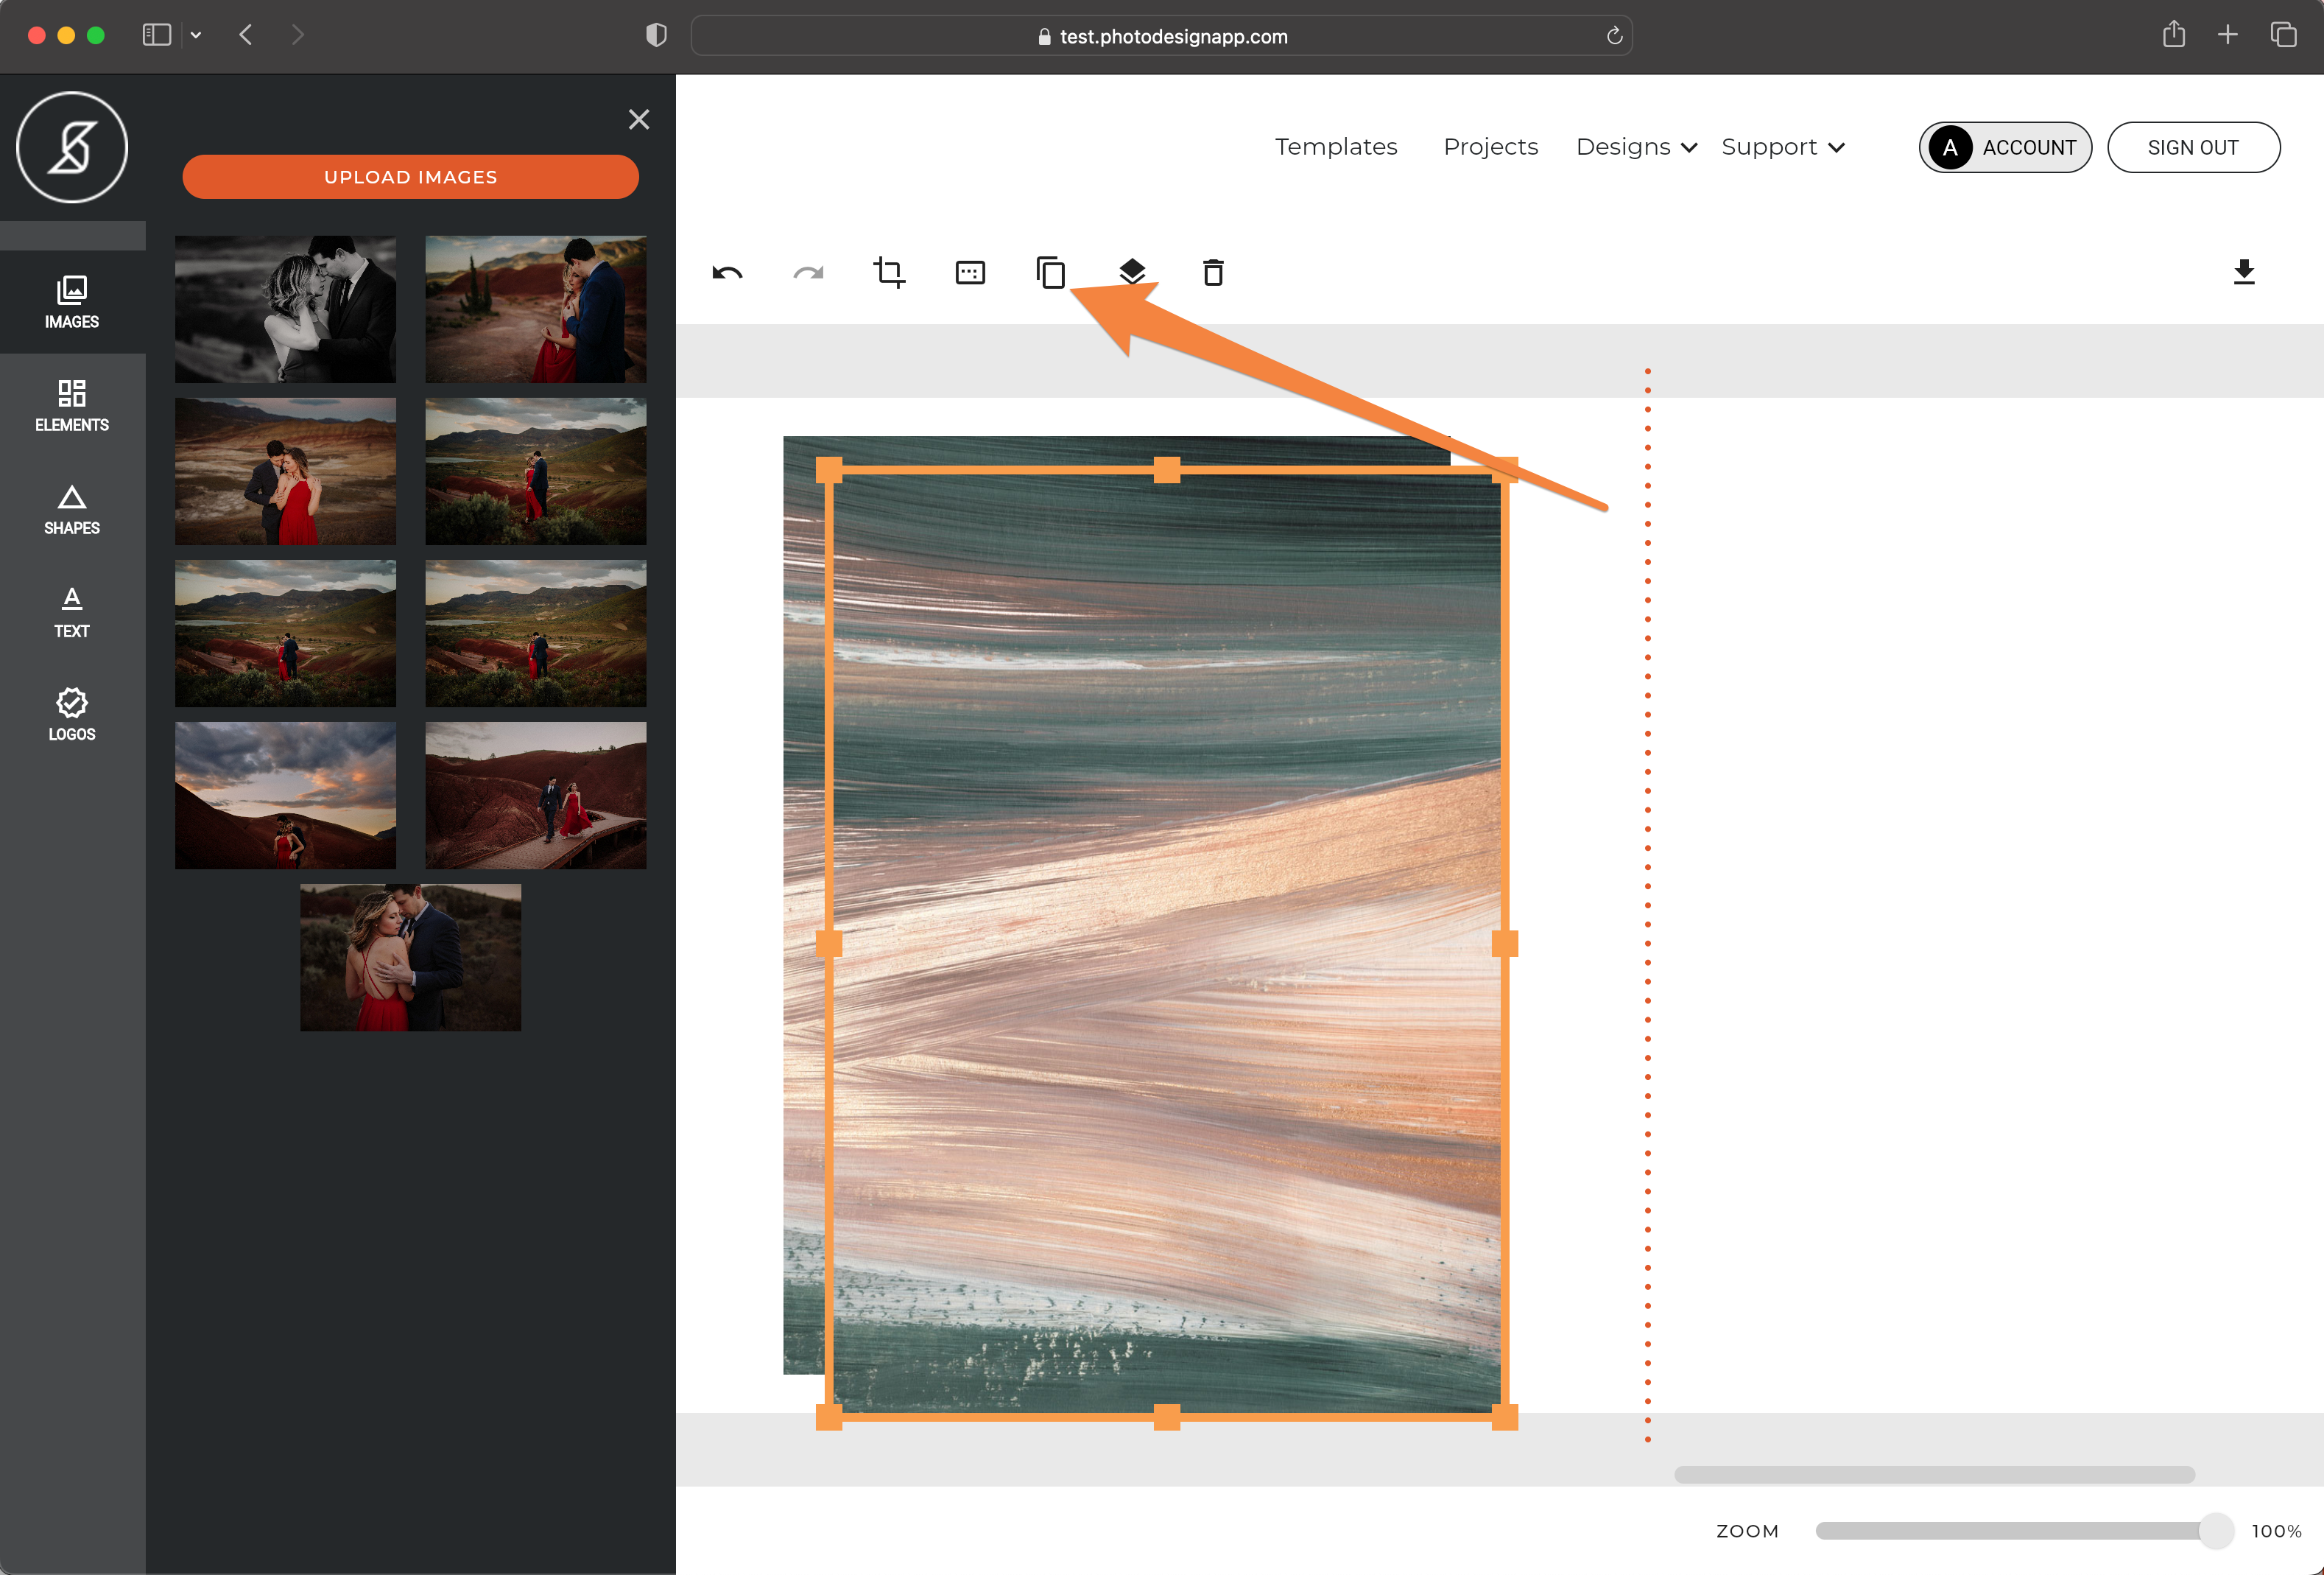This screenshot has width=2324, height=1575.
Task: Open the Text sidebar panel
Action: tap(72, 611)
